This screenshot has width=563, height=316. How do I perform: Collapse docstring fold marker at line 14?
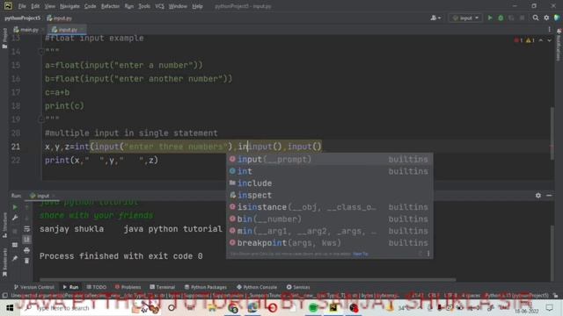click(x=41, y=52)
